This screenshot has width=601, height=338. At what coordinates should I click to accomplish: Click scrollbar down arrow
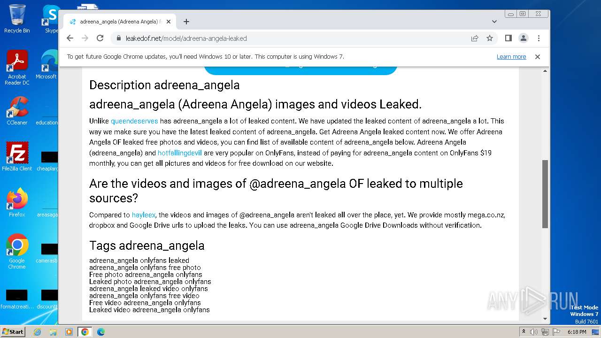[545, 319]
